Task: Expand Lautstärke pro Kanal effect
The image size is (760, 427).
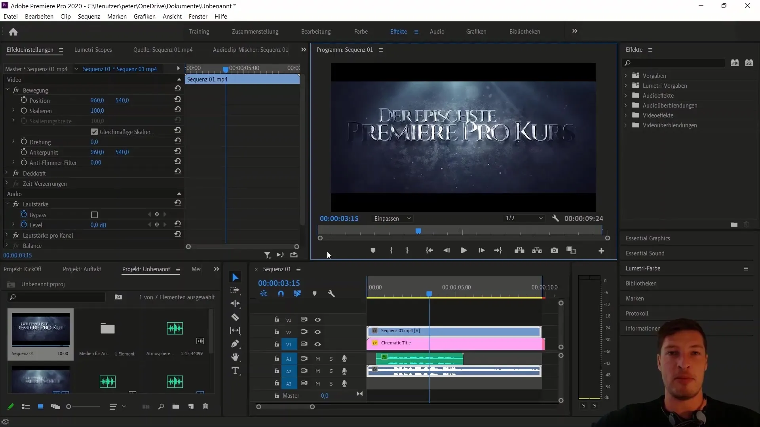Action: click(x=7, y=235)
